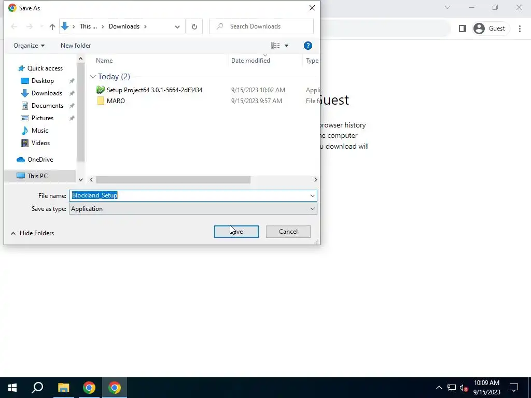The width and height of the screenshot is (531, 398).
Task: Open Chrome's three-dot menu
Action: click(520, 29)
